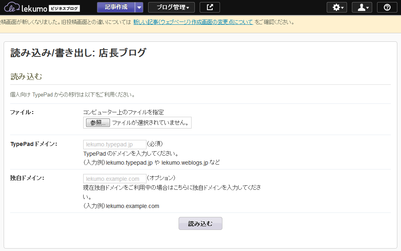Screen dimensions: 401x251
Task: Expand the 記事作成 dropdown arrow
Action: [139, 7]
